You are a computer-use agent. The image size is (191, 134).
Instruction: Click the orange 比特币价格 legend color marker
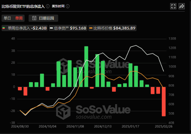[91, 28]
